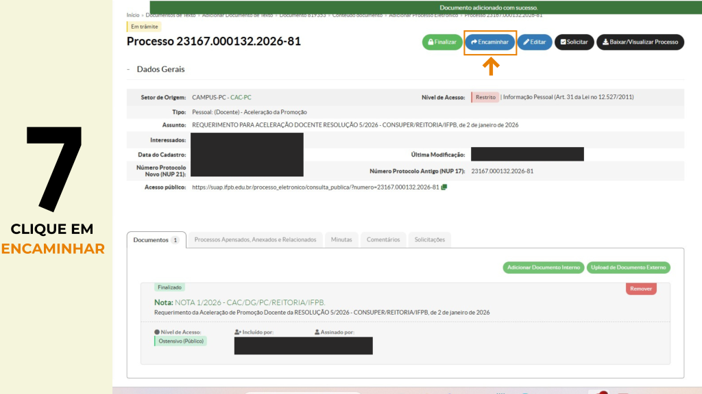Click the Encaminhar button
Viewport: 702px width, 394px height.
click(489, 42)
